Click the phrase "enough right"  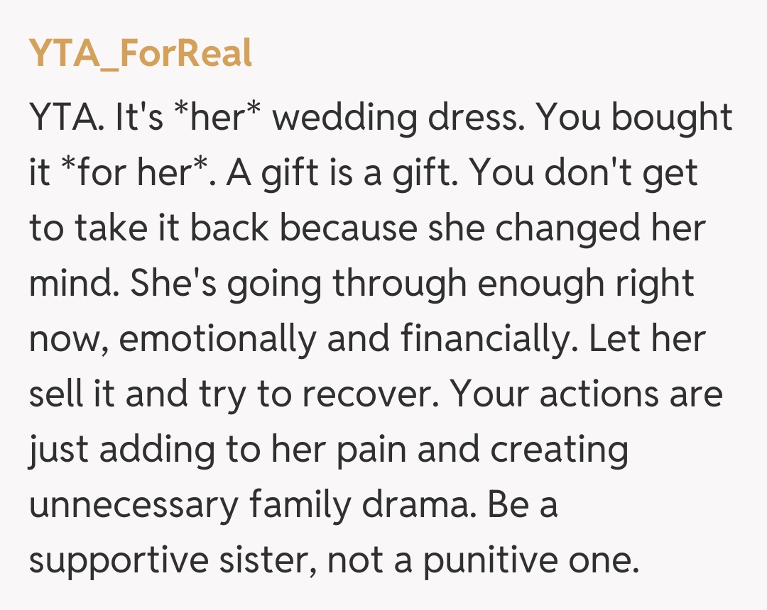tap(587, 283)
